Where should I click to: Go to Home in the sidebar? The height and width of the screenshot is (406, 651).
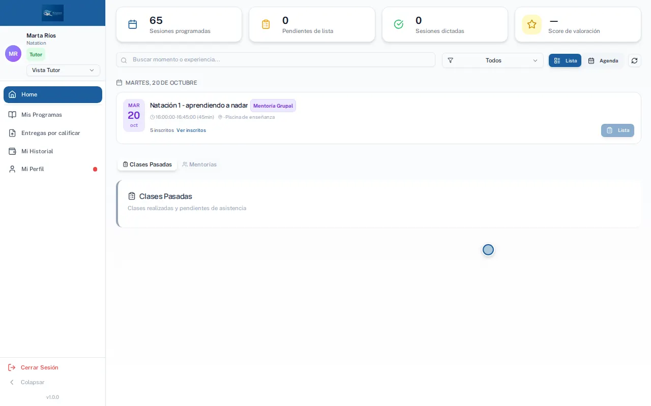click(x=53, y=94)
